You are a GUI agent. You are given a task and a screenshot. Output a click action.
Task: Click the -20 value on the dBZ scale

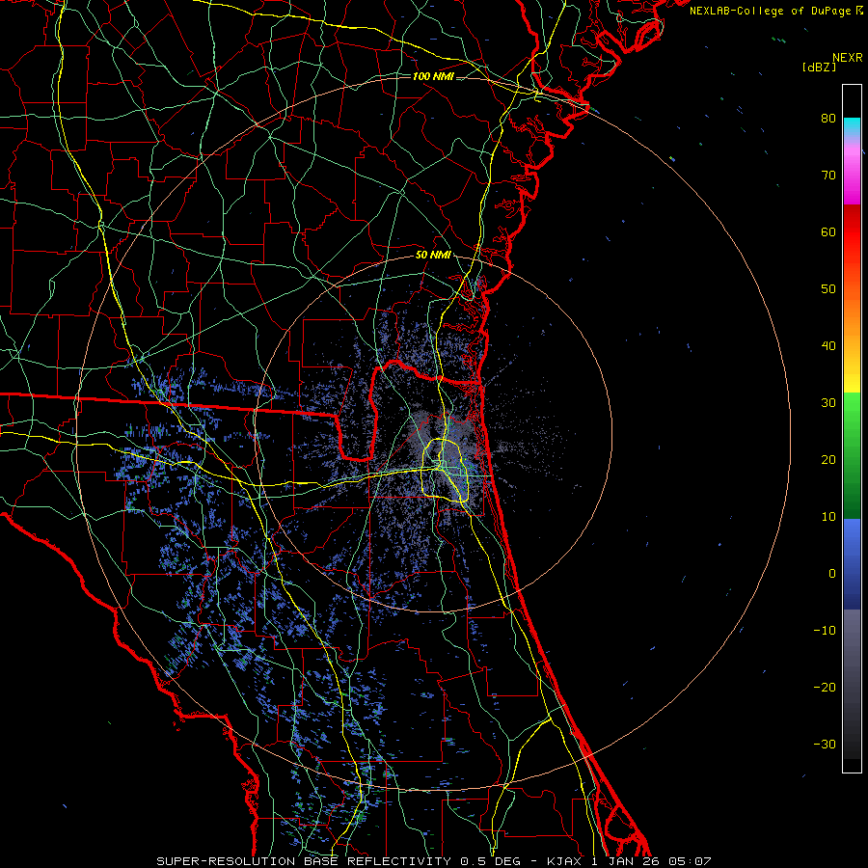(825, 687)
